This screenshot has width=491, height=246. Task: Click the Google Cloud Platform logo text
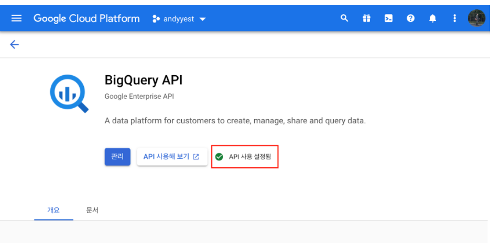click(86, 19)
